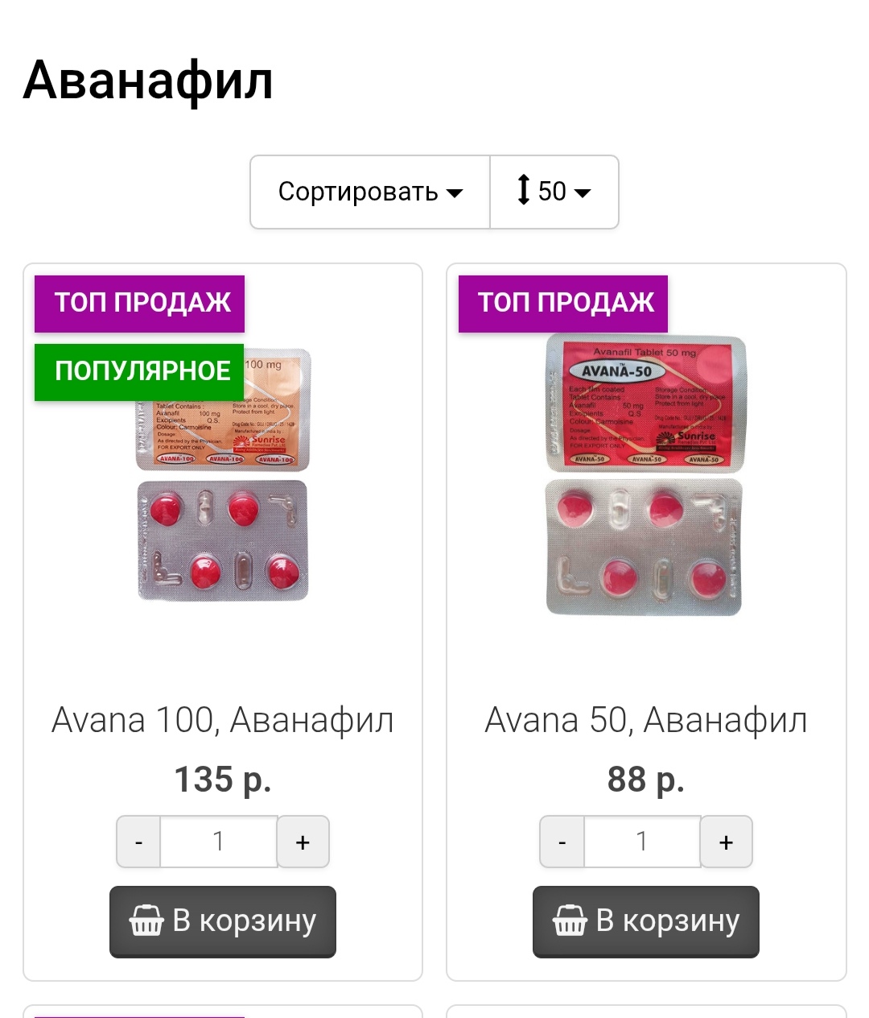Viewport: 869px width, 1018px height.
Task: Click the up-down arrows icon next to 50
Action: 524,192
